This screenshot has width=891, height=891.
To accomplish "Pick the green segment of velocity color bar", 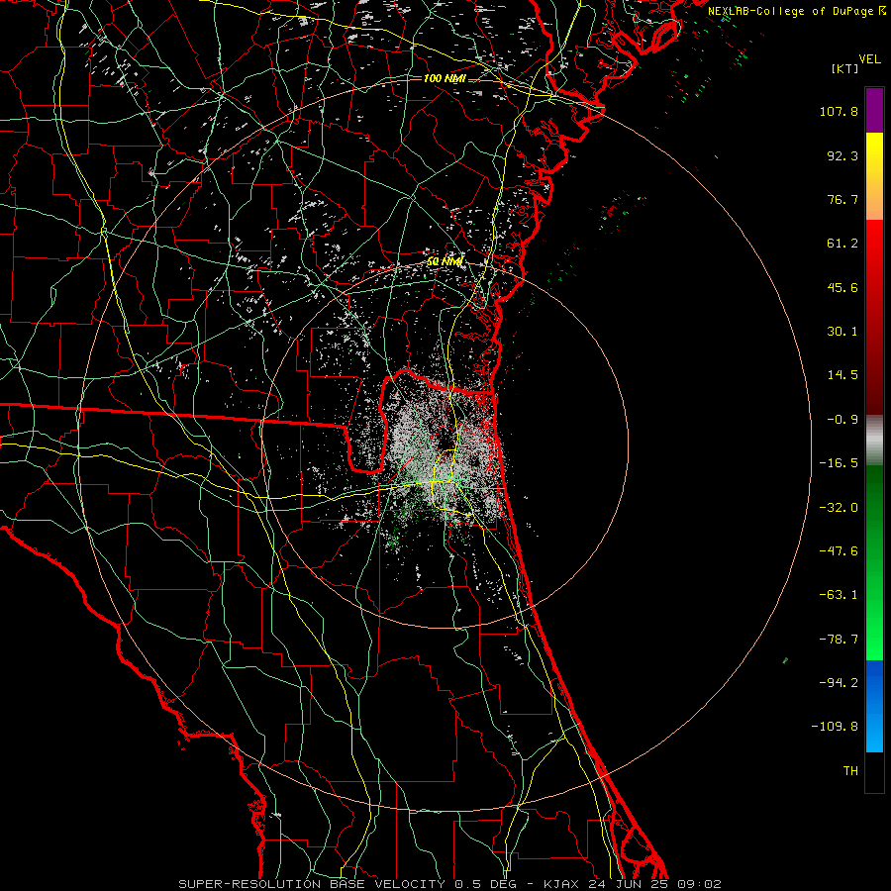I will coord(874,562).
